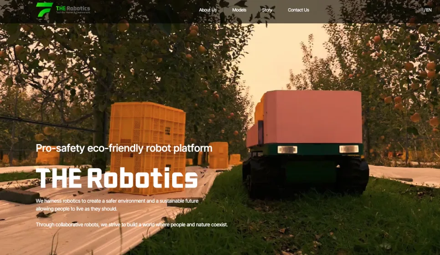Open the About Us menu item
440x255 pixels.
tap(208, 10)
